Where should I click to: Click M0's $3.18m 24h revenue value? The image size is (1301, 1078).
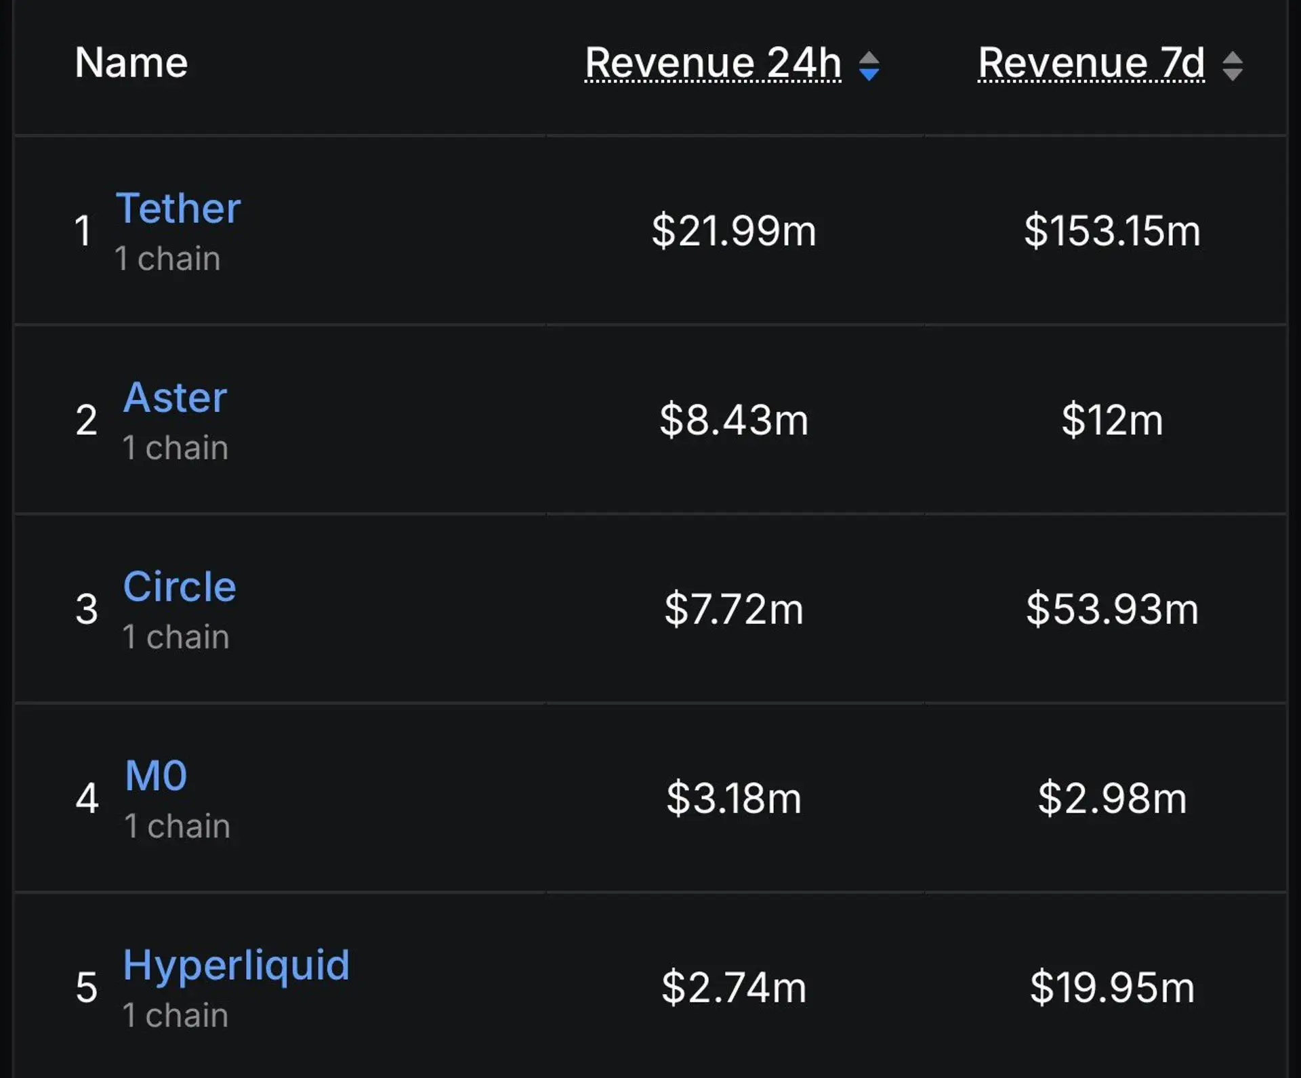click(734, 797)
